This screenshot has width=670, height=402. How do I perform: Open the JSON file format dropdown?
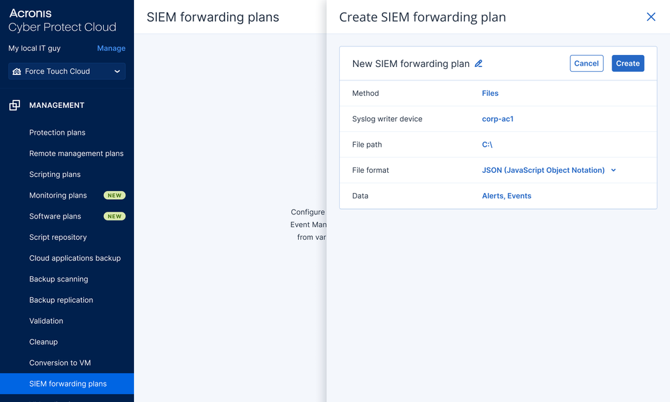pos(543,170)
